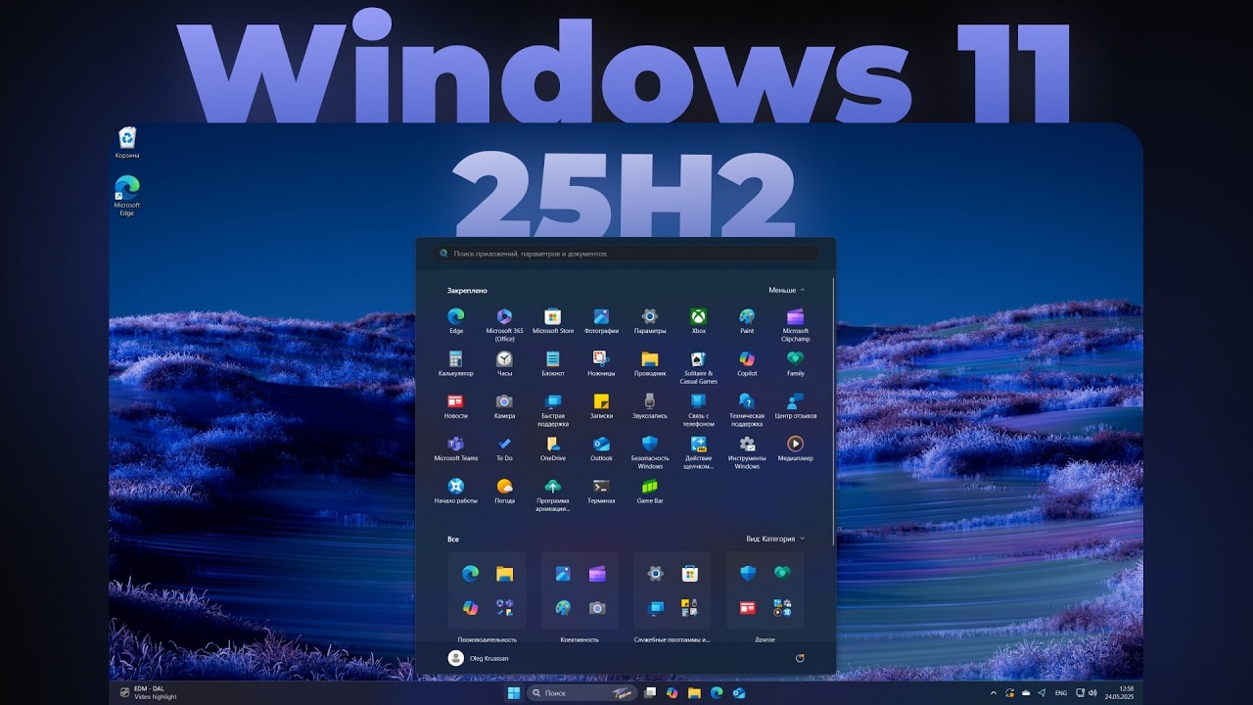
Task: Open the Записки sticky notes app
Action: 601,406
